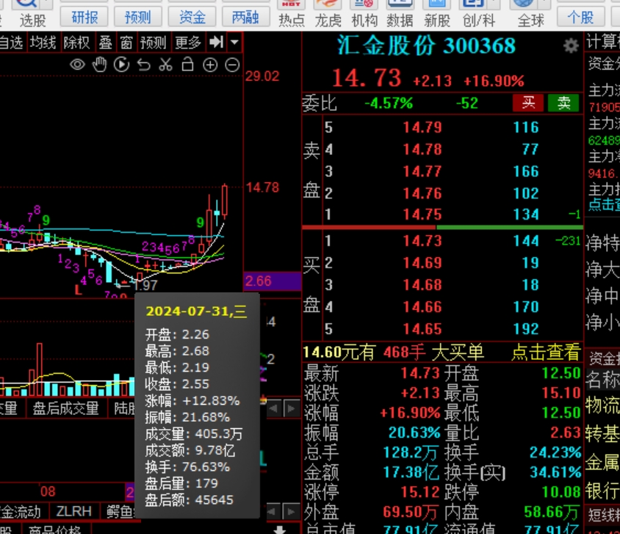Click the 08 month marker on timeline
The width and height of the screenshot is (620, 534).
coord(48,491)
